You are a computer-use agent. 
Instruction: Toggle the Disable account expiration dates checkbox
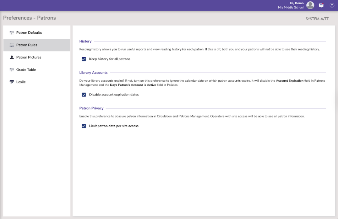coord(84,95)
